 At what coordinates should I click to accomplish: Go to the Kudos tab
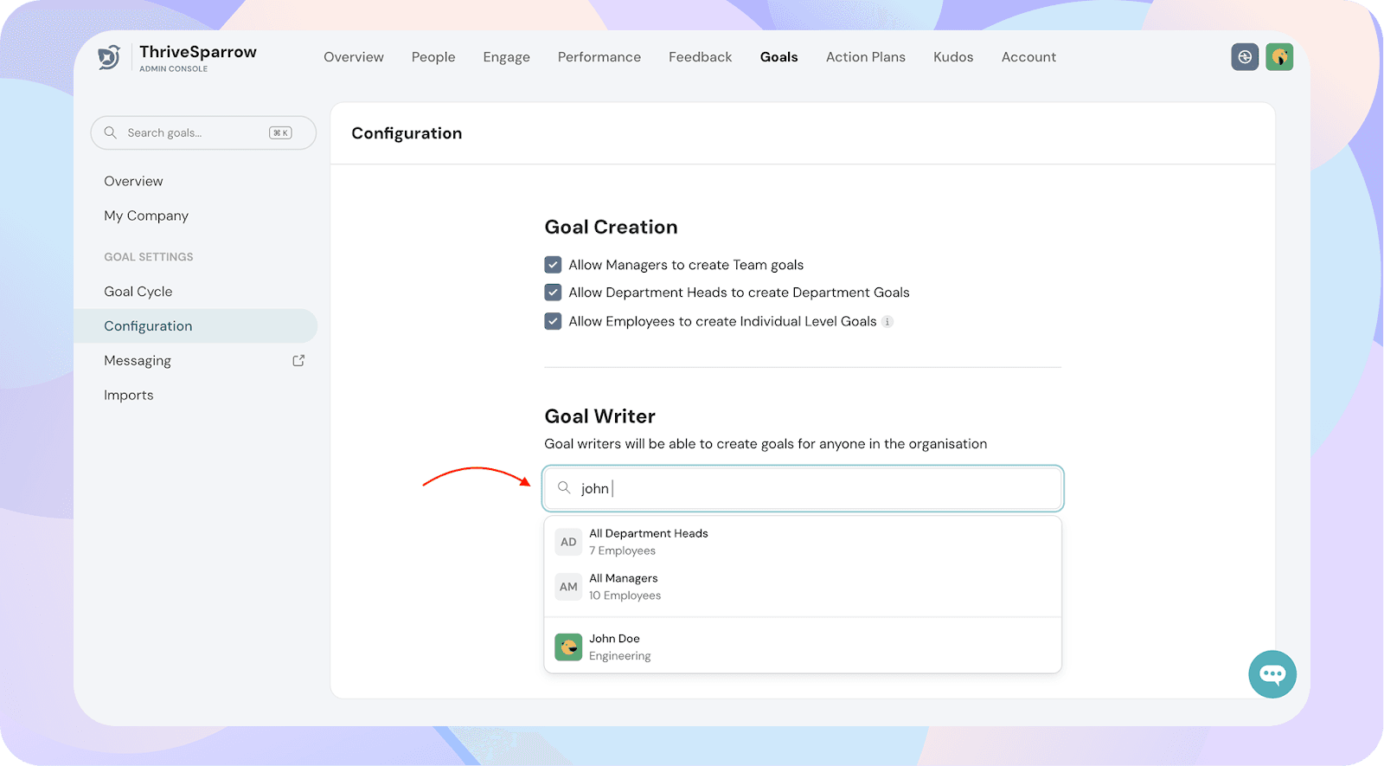[953, 57]
